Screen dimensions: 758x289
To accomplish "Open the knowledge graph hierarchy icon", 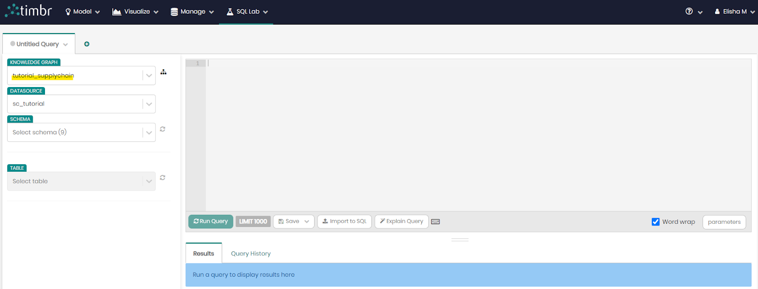I will 163,72.
